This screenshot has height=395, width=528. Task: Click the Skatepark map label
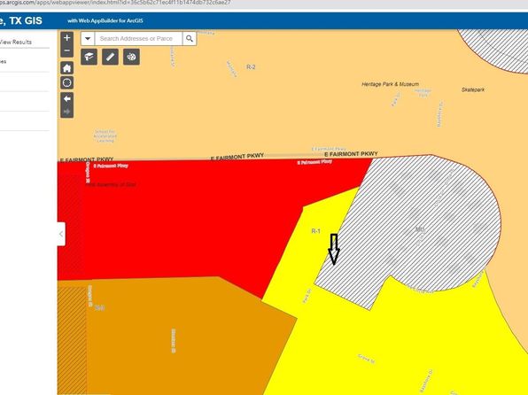[473, 89]
